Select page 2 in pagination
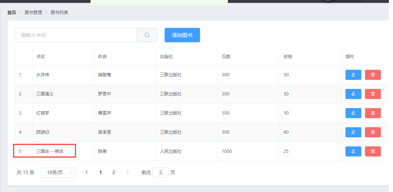This screenshot has width=393, height=192. tap(114, 173)
